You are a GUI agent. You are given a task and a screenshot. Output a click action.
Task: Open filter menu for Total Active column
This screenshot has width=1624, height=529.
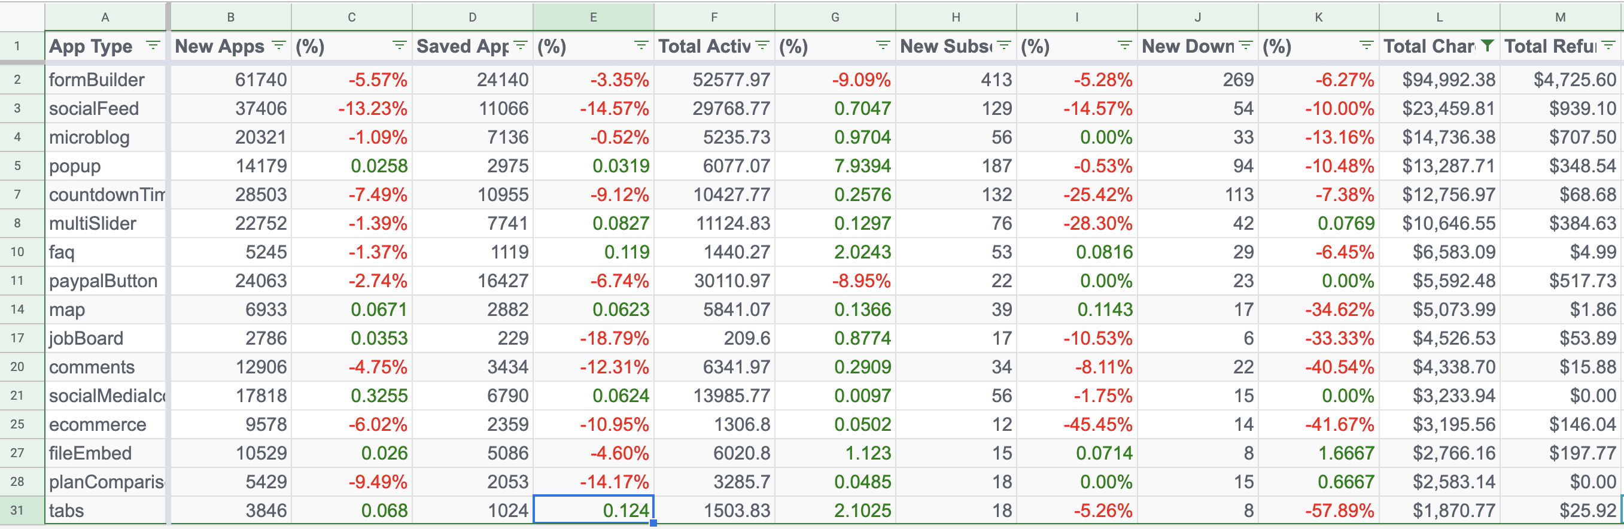[x=762, y=45]
